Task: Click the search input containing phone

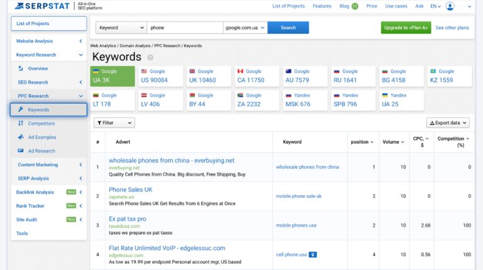Action: coord(185,28)
